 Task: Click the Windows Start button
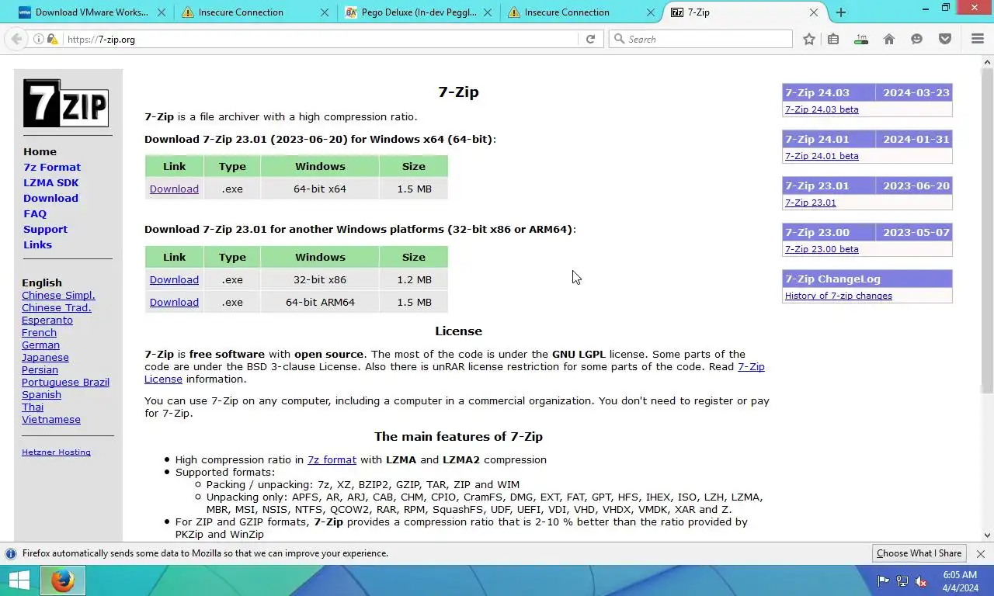19,580
